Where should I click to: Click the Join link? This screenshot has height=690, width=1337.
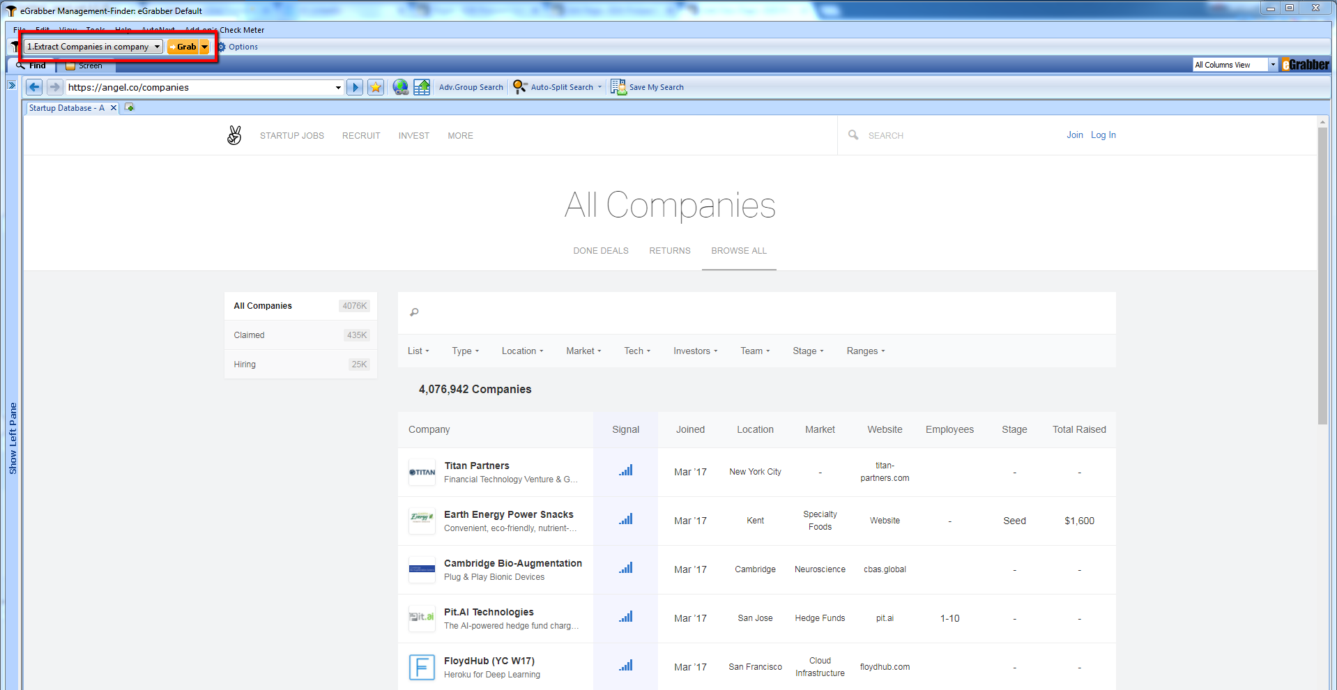coord(1075,135)
